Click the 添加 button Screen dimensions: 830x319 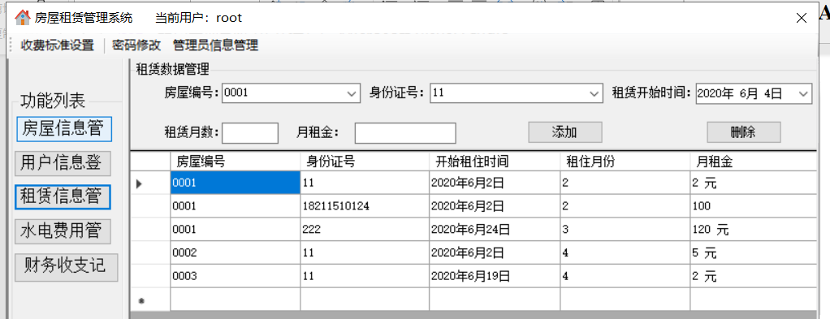(x=564, y=132)
